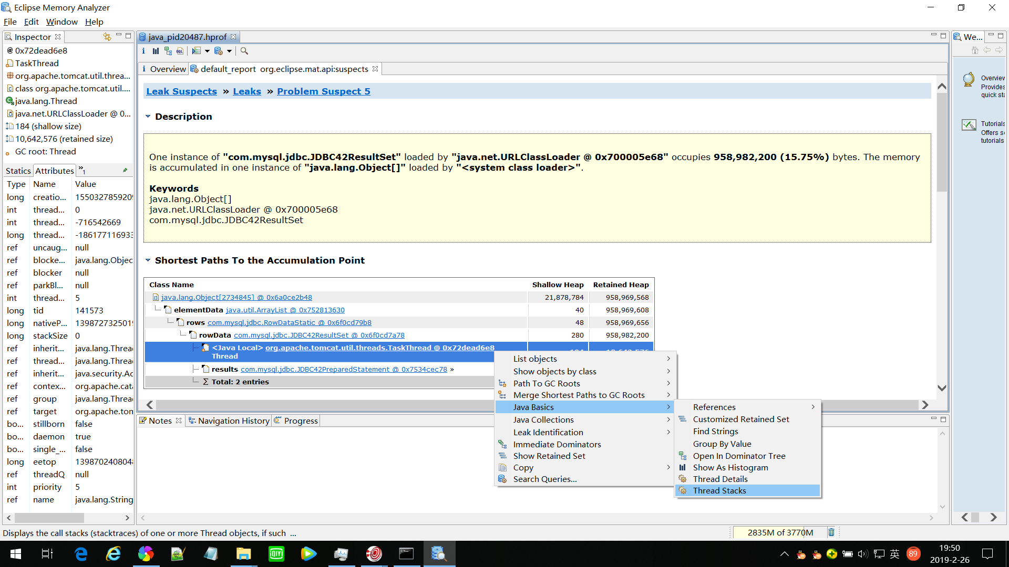
Task: Toggle pin icon in Attributes panel
Action: [125, 170]
